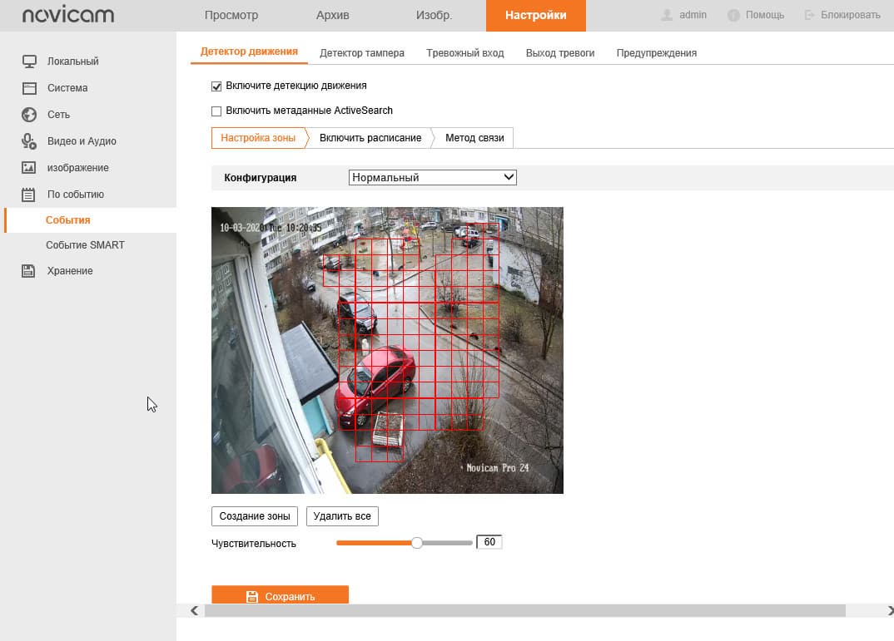894x641 pixels.
Task: Click the sensitivity value field showing 60
Action: pyautogui.click(x=489, y=542)
